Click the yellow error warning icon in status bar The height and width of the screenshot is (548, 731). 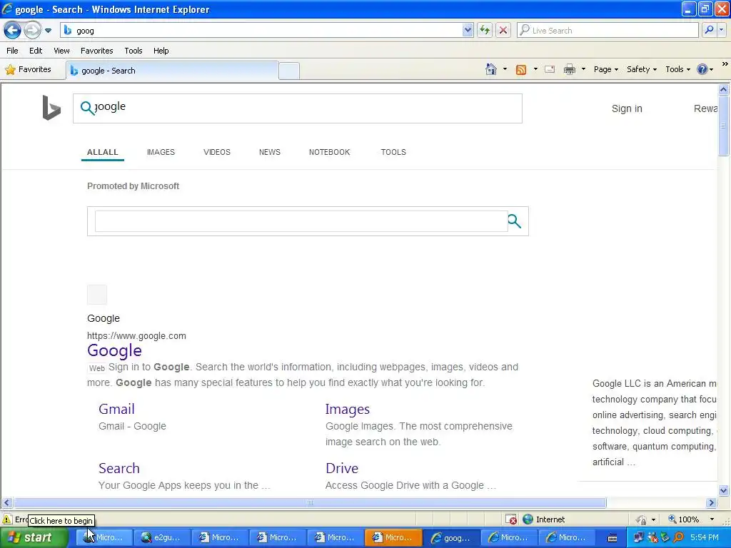[x=7, y=519]
